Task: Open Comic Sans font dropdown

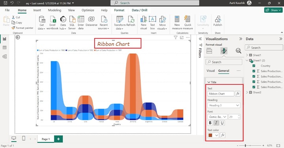Action: (x=217, y=117)
